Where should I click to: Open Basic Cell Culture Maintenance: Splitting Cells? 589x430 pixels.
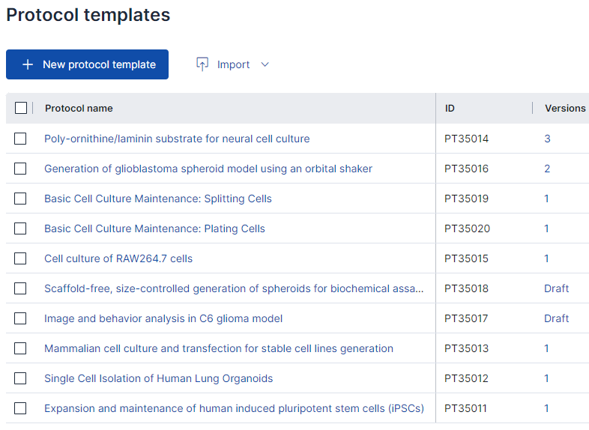158,199
